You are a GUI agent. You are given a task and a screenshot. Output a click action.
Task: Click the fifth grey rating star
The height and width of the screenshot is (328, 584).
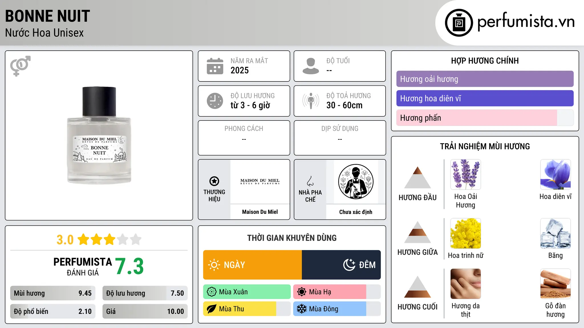tap(136, 239)
